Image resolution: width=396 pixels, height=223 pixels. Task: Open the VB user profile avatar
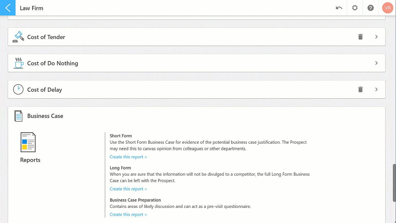388,8
